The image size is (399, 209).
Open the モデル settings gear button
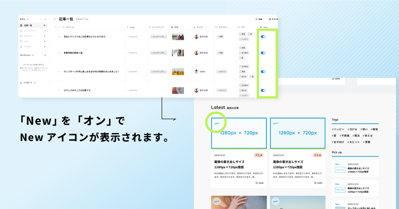tap(273, 19)
